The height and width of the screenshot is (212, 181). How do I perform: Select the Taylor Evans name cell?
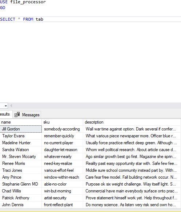[21, 136]
